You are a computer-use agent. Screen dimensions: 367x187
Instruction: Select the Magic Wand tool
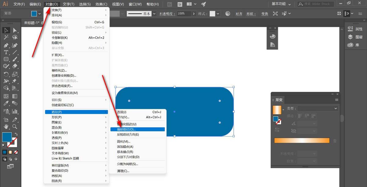6,37
